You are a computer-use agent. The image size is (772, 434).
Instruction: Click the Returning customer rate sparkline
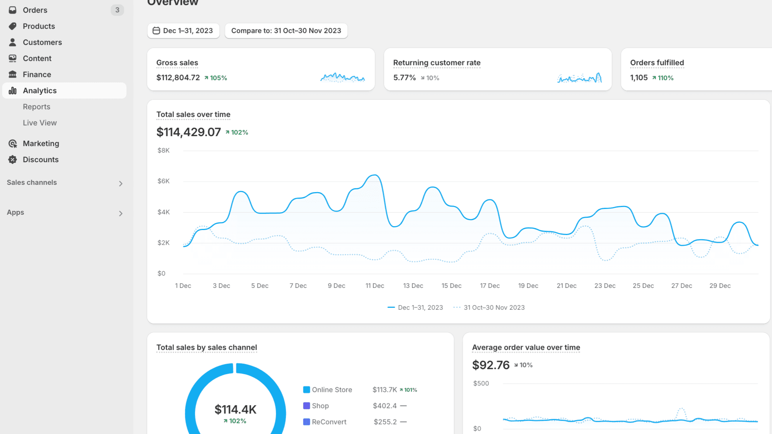(579, 77)
